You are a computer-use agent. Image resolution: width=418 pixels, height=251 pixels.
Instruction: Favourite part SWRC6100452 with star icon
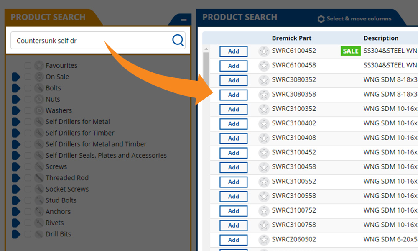tap(264, 51)
